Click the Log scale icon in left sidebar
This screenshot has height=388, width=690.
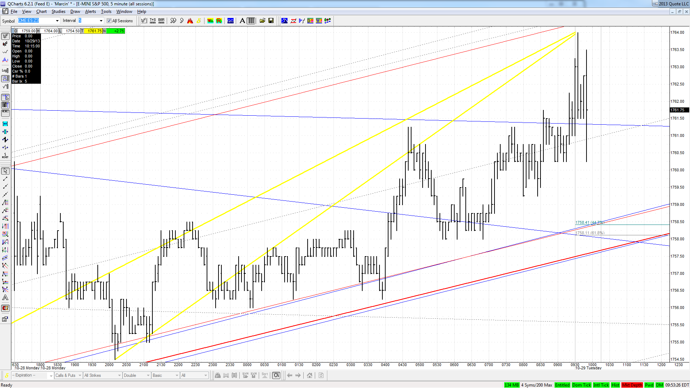[5, 70]
